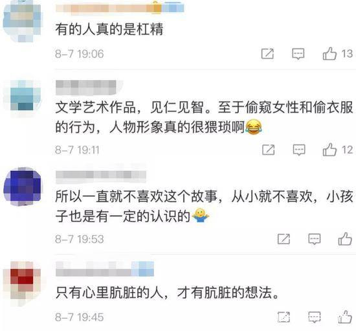Screen dimensions: 356x331
Task: Open the username above the 有的人真的是杠精 comment
Action: (x=120, y=8)
